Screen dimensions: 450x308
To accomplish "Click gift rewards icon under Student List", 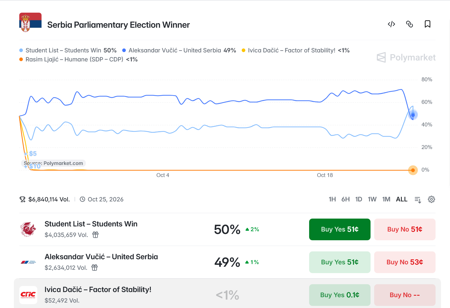I will pos(95,235).
